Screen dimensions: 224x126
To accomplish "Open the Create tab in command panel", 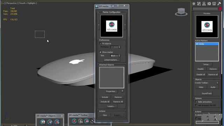I will [x=194, y=4].
